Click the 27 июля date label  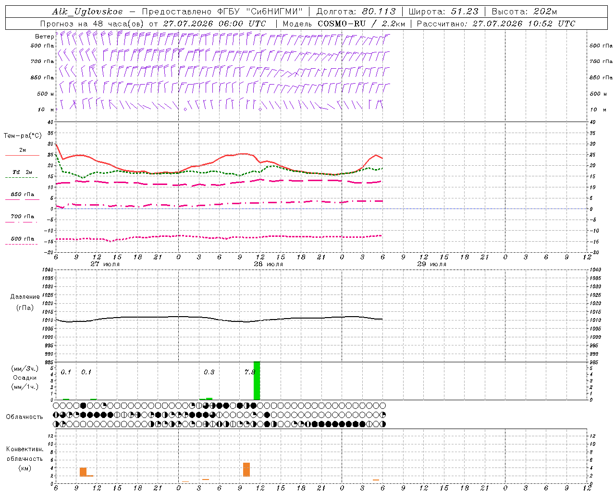(x=105, y=264)
